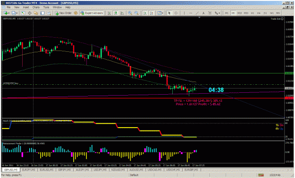This screenshot has height=178, width=295.
Task: Select the Text Label tool
Action: click(210, 13)
